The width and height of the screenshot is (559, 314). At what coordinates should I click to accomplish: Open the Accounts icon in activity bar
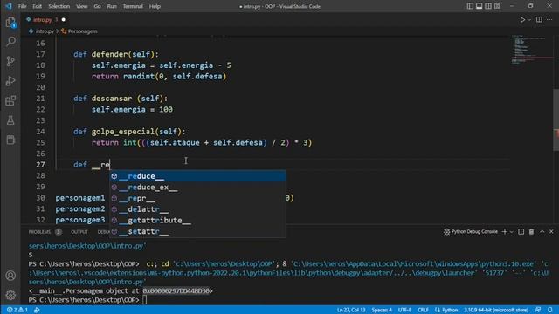click(x=10, y=276)
